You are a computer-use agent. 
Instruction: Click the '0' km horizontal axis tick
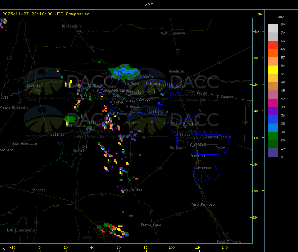click(x=39, y=247)
